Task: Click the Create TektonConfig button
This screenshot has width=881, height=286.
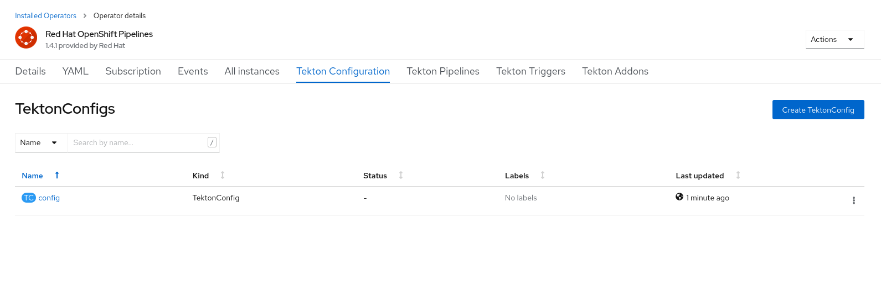Action: pos(818,110)
